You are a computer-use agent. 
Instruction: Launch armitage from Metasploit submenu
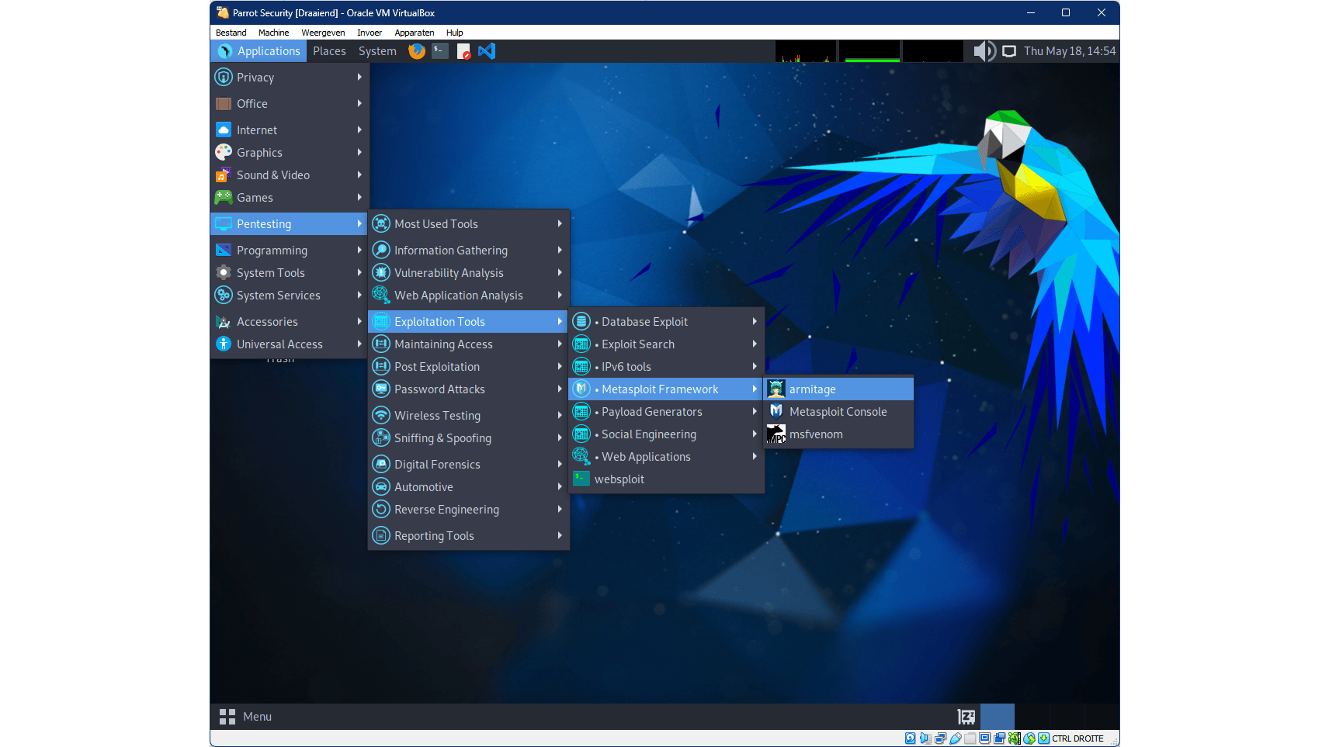838,389
